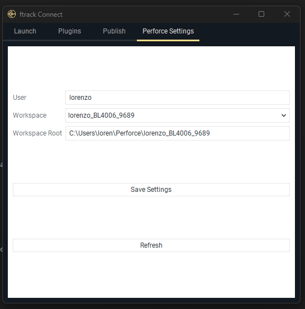The width and height of the screenshot is (305, 309).
Task: Click the ftrack Connect window title text
Action: pos(41,15)
